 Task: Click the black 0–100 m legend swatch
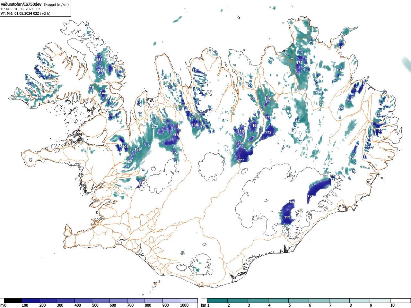(x=13, y=301)
